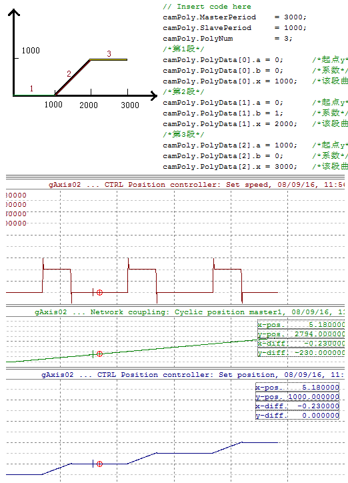
Task: Click the PolyData[1].b = 1 code line
Action: click(x=223, y=113)
